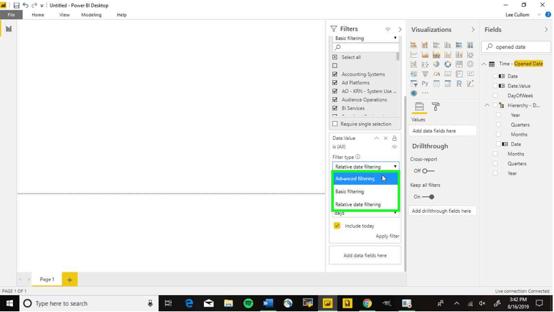Check the DayOfWeek field
This screenshot has width=554, height=312.
[x=496, y=96]
